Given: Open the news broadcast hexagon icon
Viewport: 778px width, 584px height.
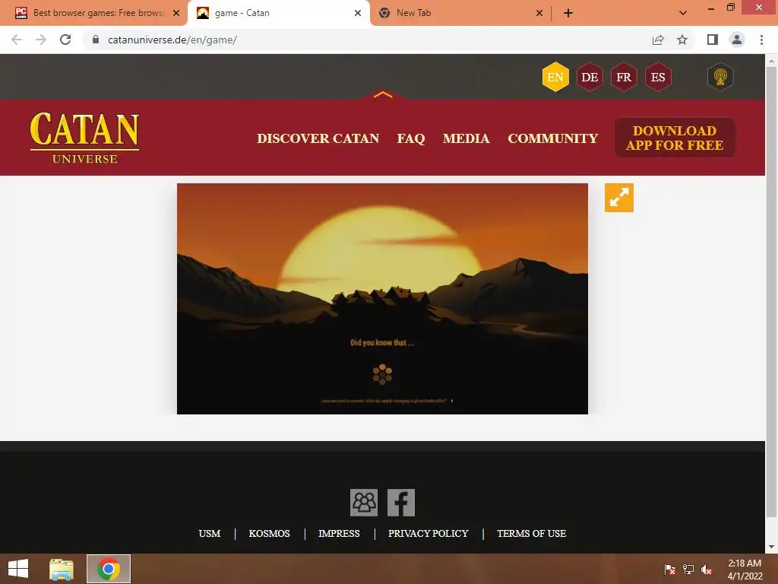Looking at the screenshot, I should pos(720,77).
